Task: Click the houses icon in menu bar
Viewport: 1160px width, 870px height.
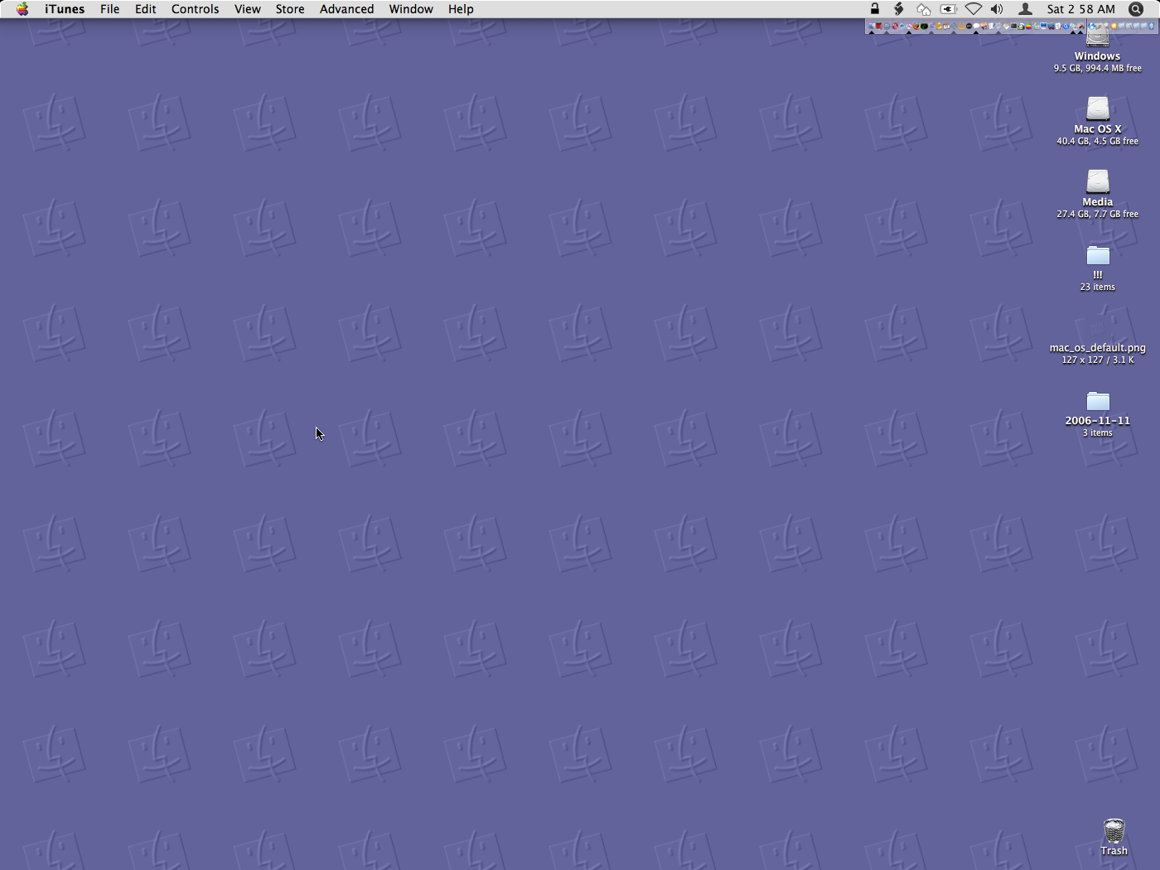Action: point(923,9)
